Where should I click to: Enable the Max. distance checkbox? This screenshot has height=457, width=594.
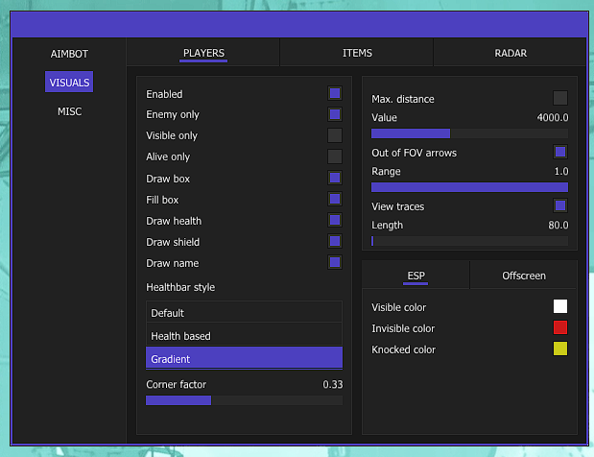pyautogui.click(x=560, y=98)
